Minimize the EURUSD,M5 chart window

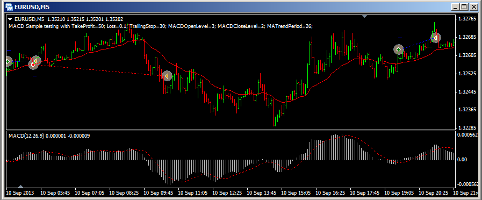click(456, 6)
